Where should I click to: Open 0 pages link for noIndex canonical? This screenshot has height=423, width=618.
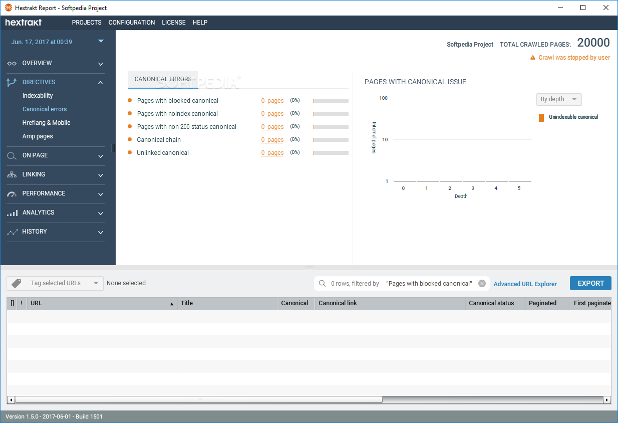pyautogui.click(x=272, y=114)
